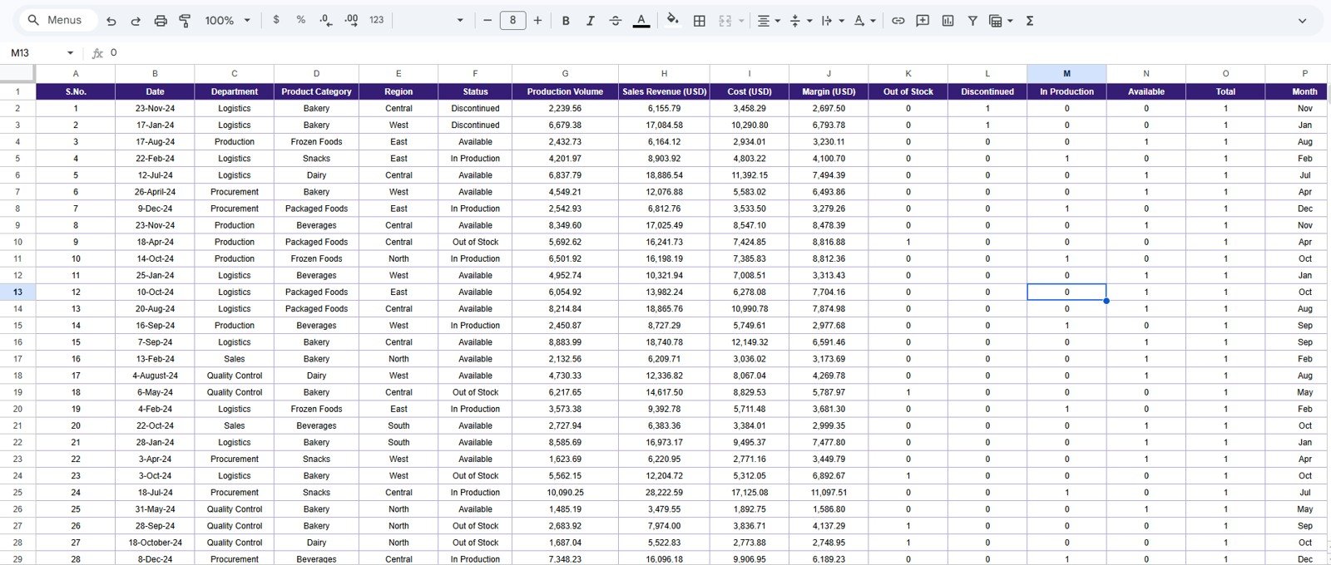Select column M header
The width and height of the screenshot is (1331, 565).
pos(1066,73)
